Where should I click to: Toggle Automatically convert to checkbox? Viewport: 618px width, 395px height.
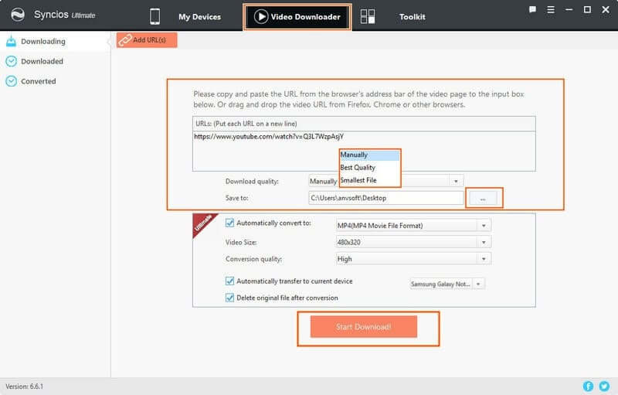coord(229,223)
